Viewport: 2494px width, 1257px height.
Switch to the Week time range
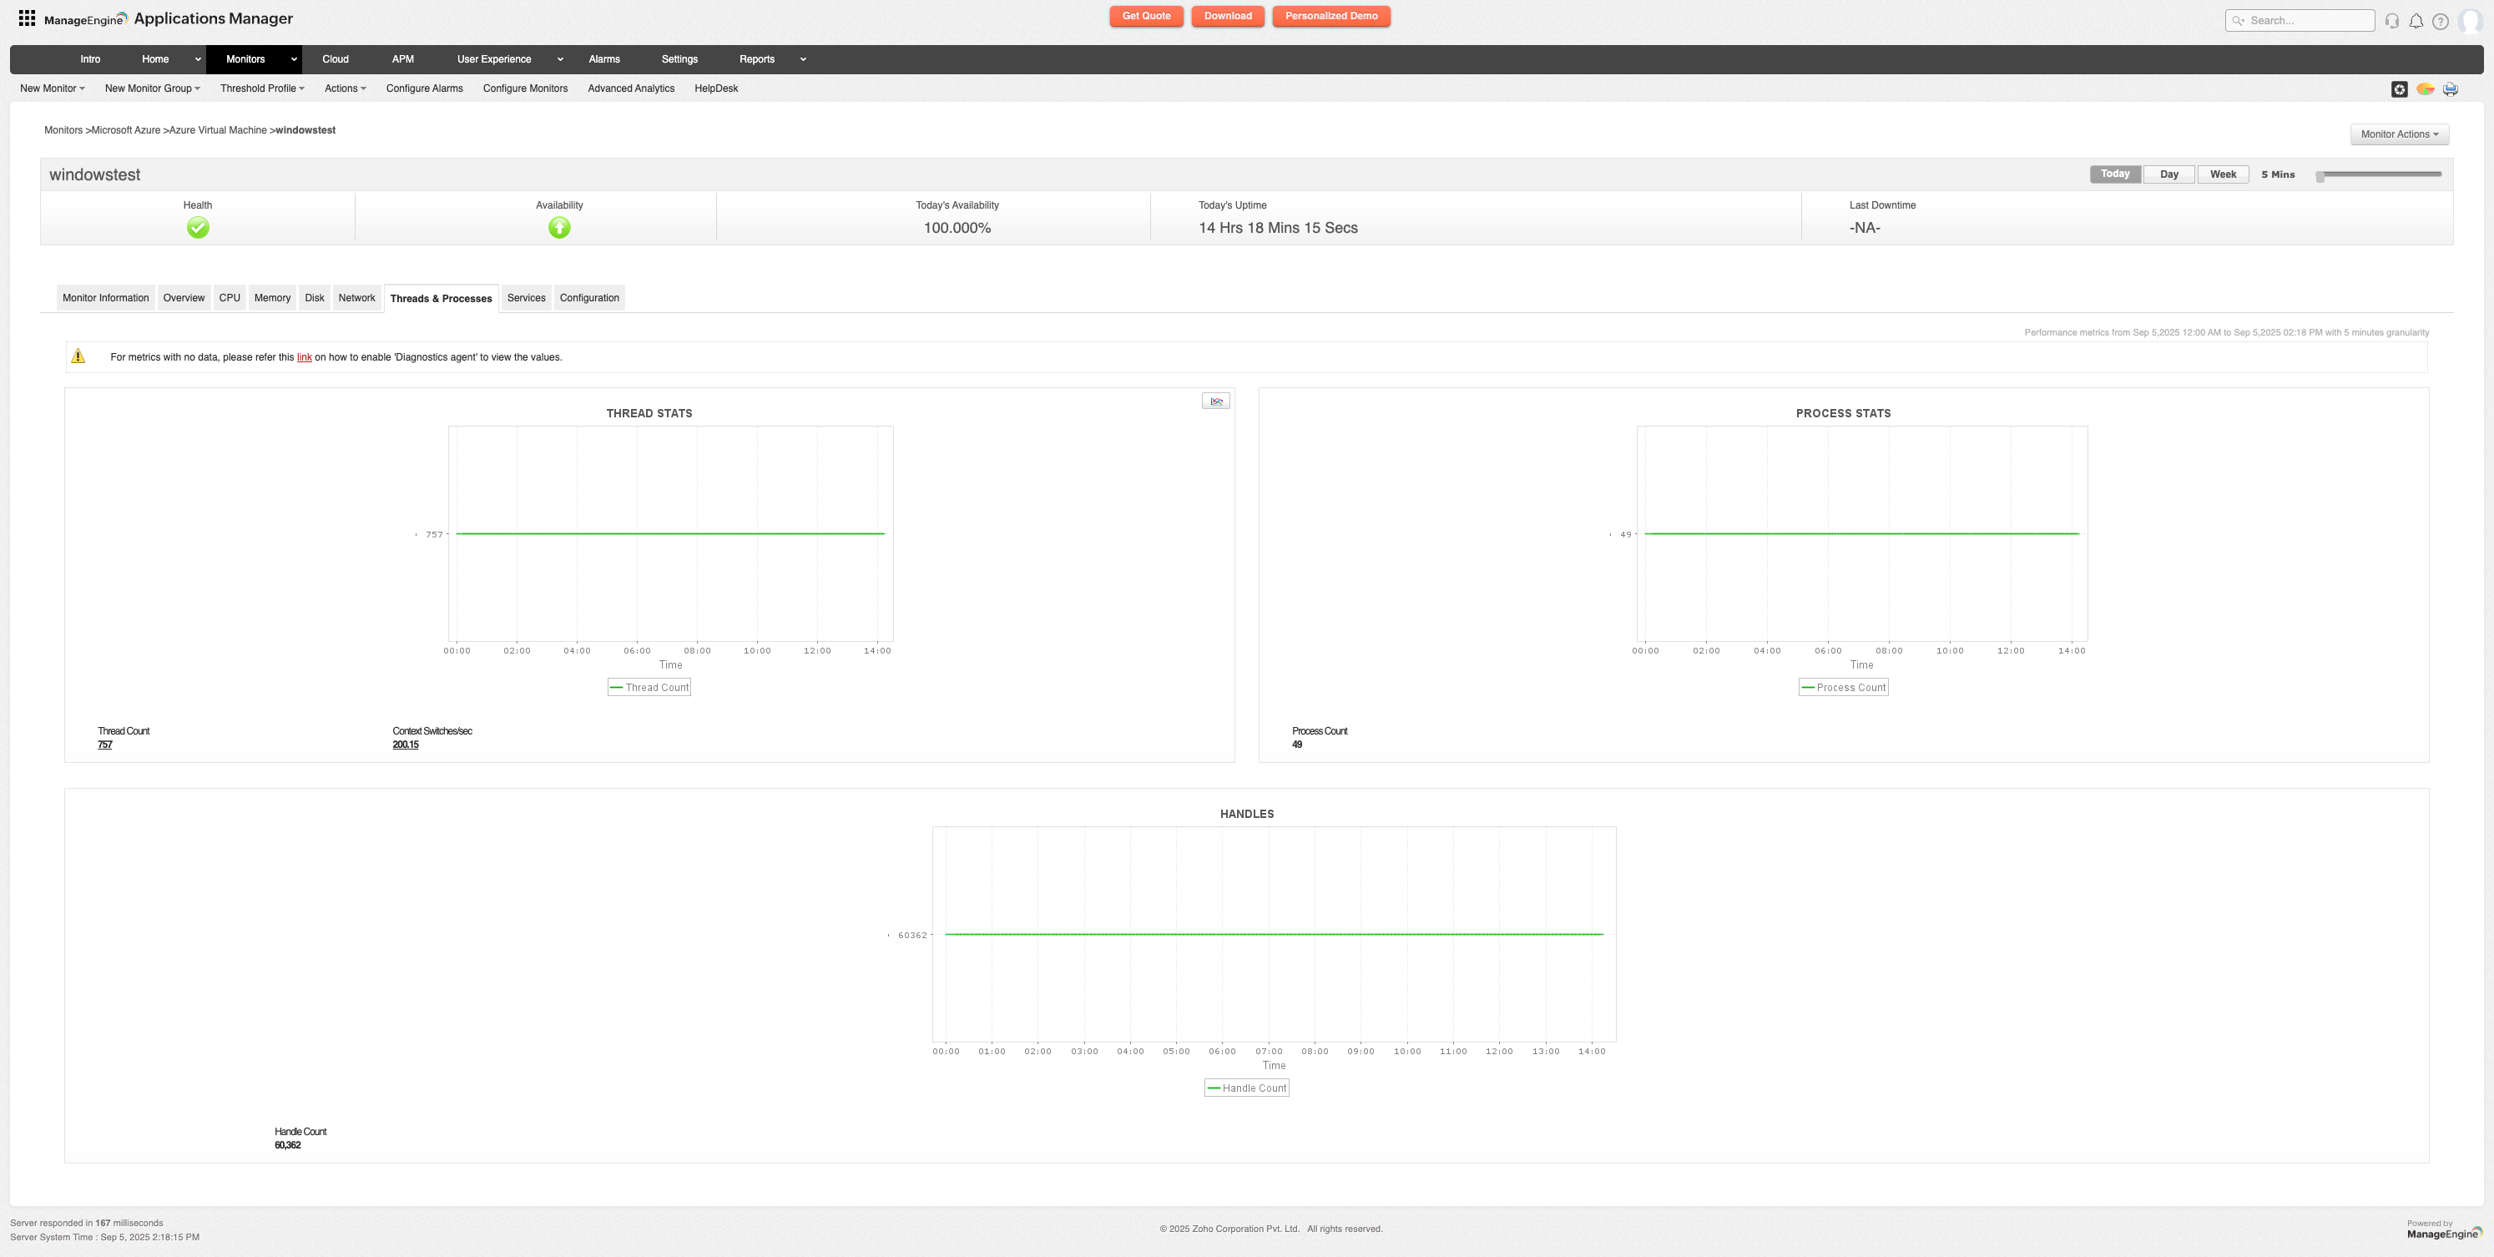click(x=2223, y=174)
